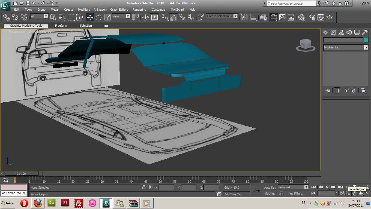Viewport: 371px width, 209px height.
Task: Open the Hierarchy panel tab icon
Action: (x=341, y=33)
